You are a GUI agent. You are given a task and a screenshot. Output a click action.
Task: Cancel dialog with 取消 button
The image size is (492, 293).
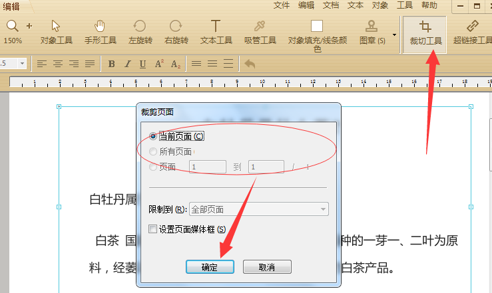267,267
